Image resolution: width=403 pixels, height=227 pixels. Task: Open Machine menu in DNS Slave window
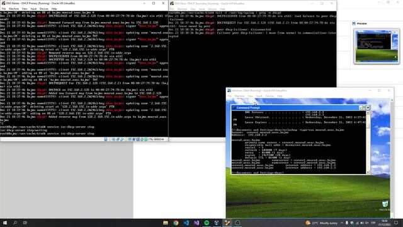(x=182, y=9)
